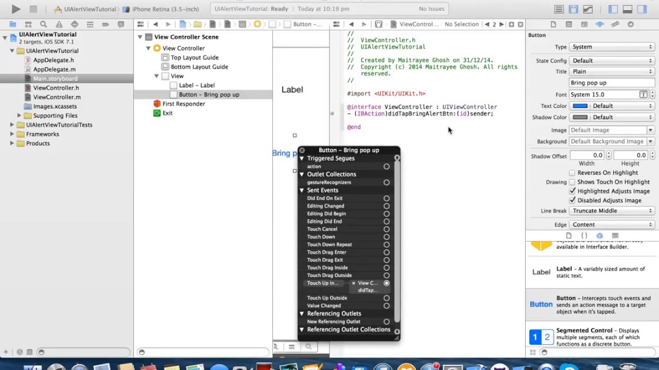Image resolution: width=659 pixels, height=370 pixels.
Task: Select Exit in document outline
Action: coord(167,113)
